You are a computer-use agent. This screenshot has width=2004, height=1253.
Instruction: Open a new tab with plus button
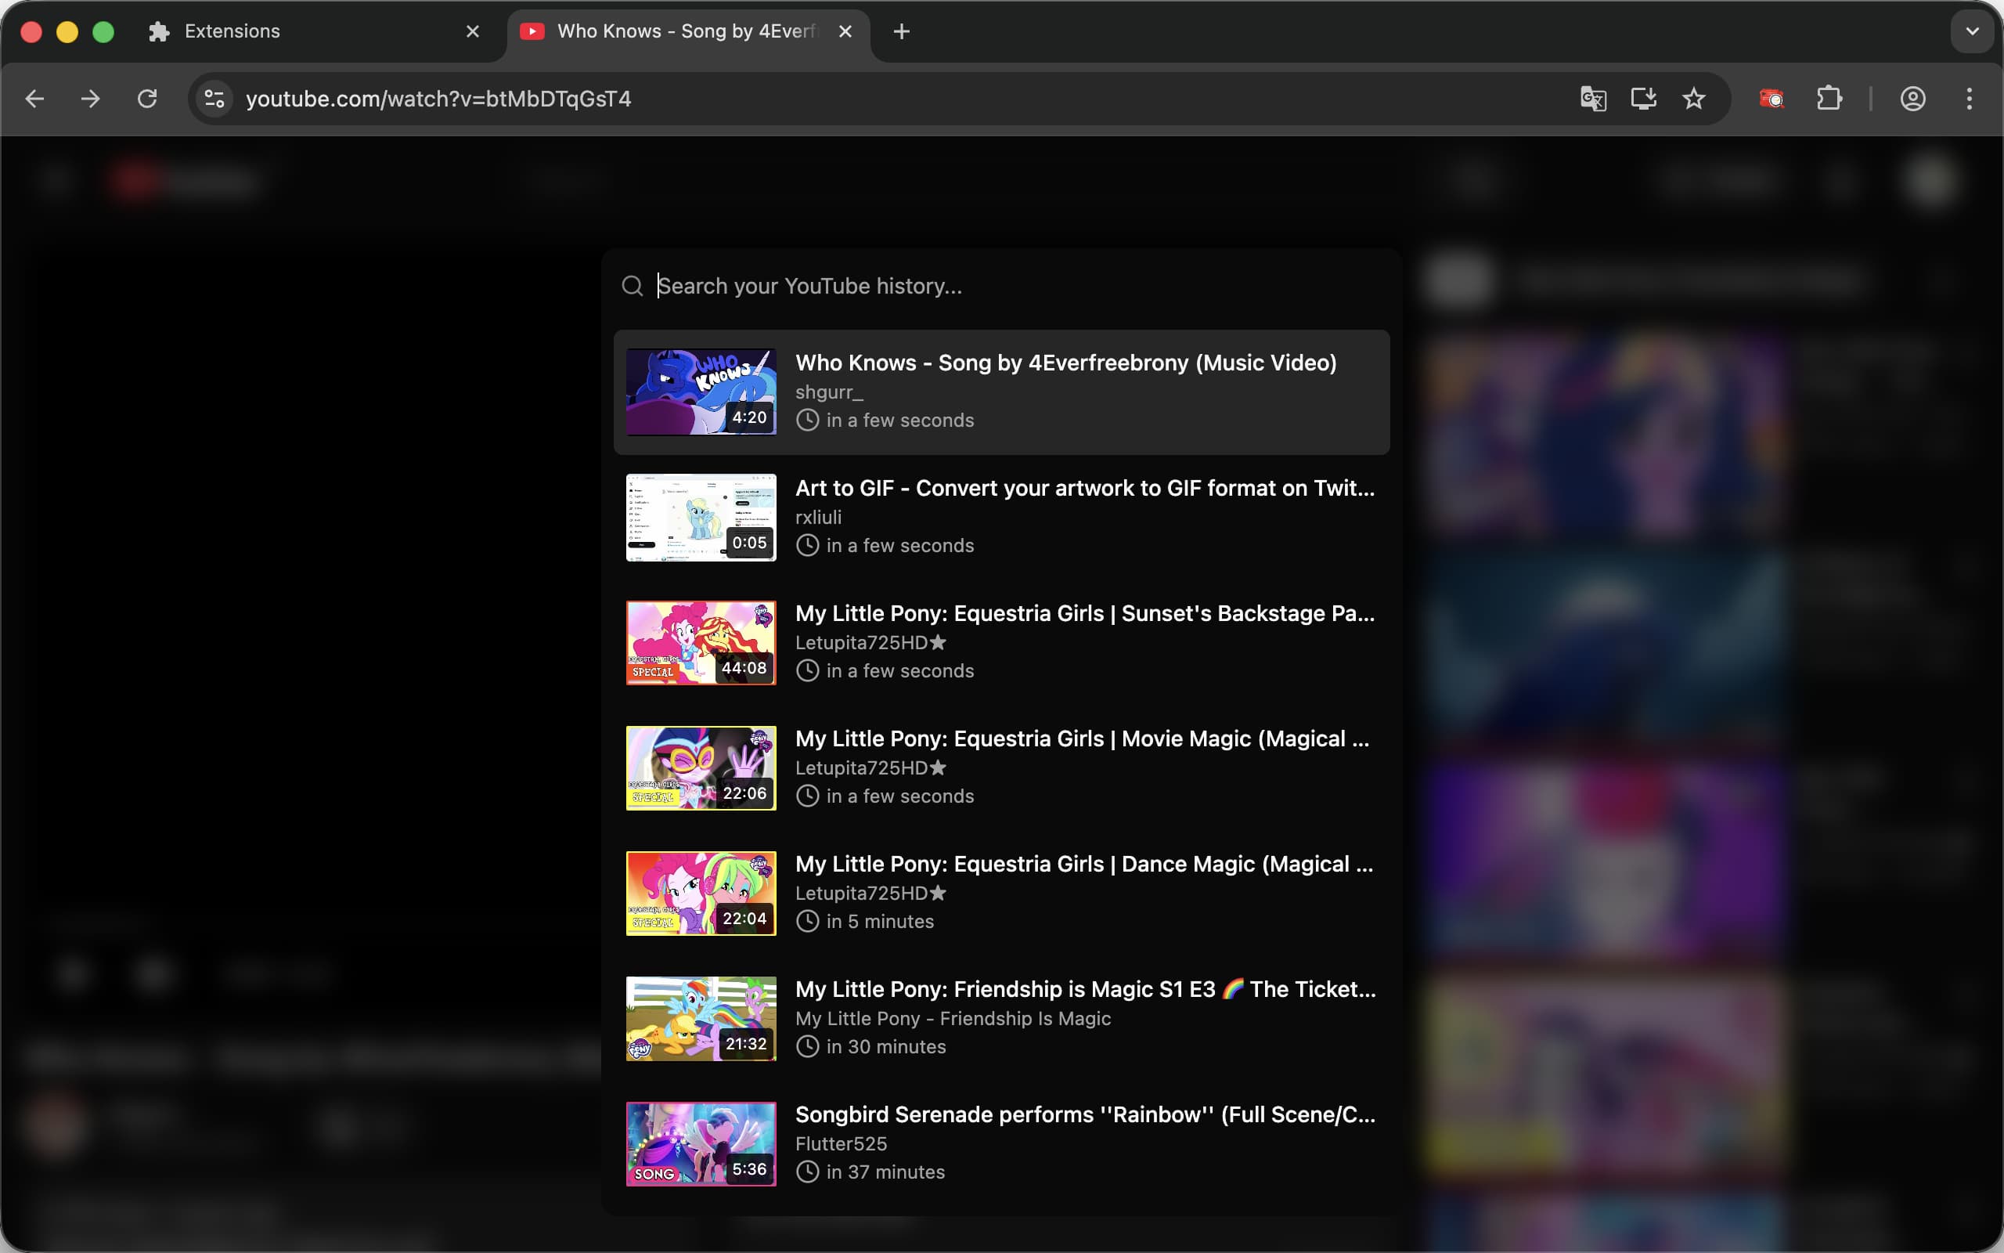point(902,31)
